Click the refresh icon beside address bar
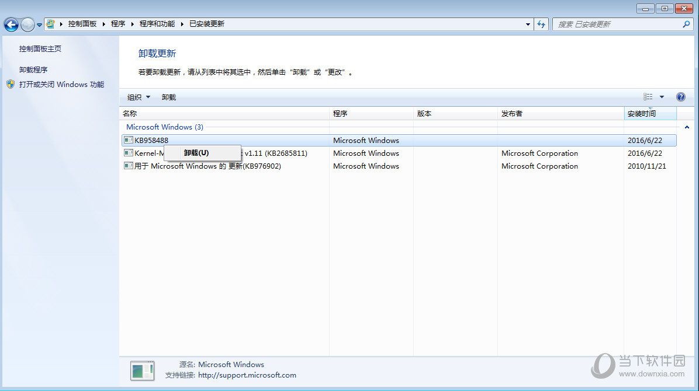This screenshot has height=391, width=699. 541,25
